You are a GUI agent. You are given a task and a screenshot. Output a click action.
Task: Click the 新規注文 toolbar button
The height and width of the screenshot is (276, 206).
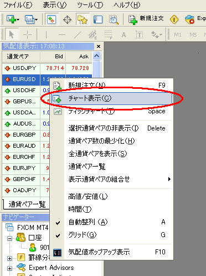(146, 19)
